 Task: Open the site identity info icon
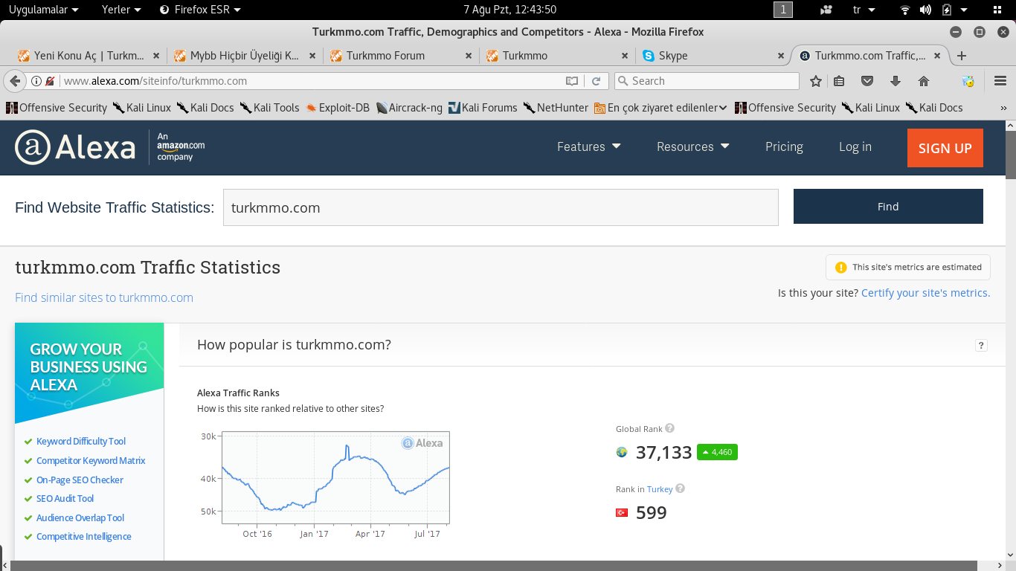[x=36, y=81]
